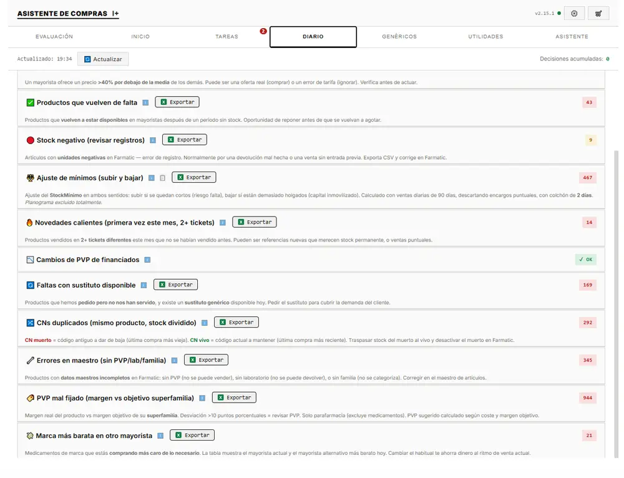The image size is (624, 478).
Task: Expand PVP mal fijado section title
Action: (x=115, y=398)
